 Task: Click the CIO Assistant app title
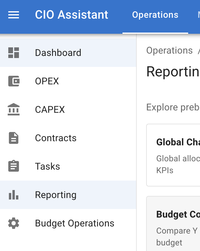click(72, 15)
